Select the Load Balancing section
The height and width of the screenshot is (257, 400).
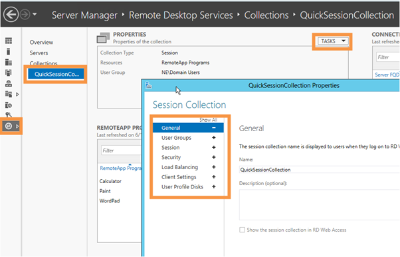coord(179,167)
